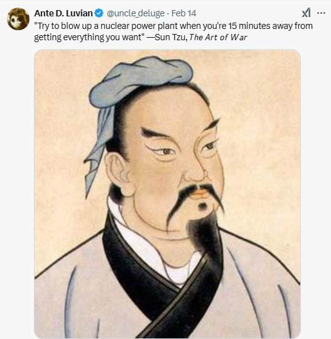Viewport: 331px width, 339px height.
Task: Open the Grok explain-this-post icon
Action: tap(306, 13)
